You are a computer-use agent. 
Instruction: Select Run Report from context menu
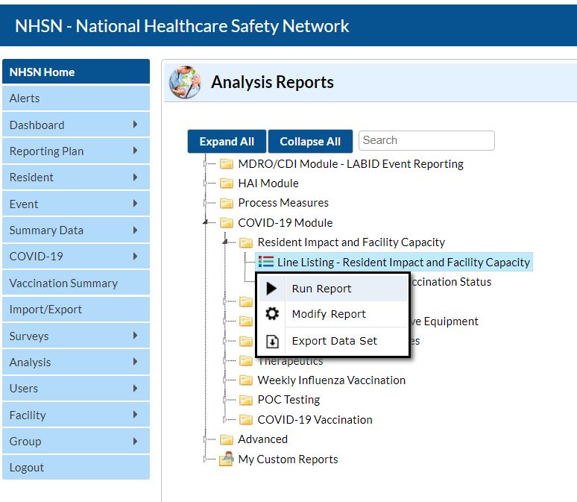tap(333, 289)
